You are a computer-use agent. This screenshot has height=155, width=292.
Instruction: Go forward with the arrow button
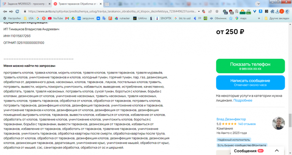11,11
